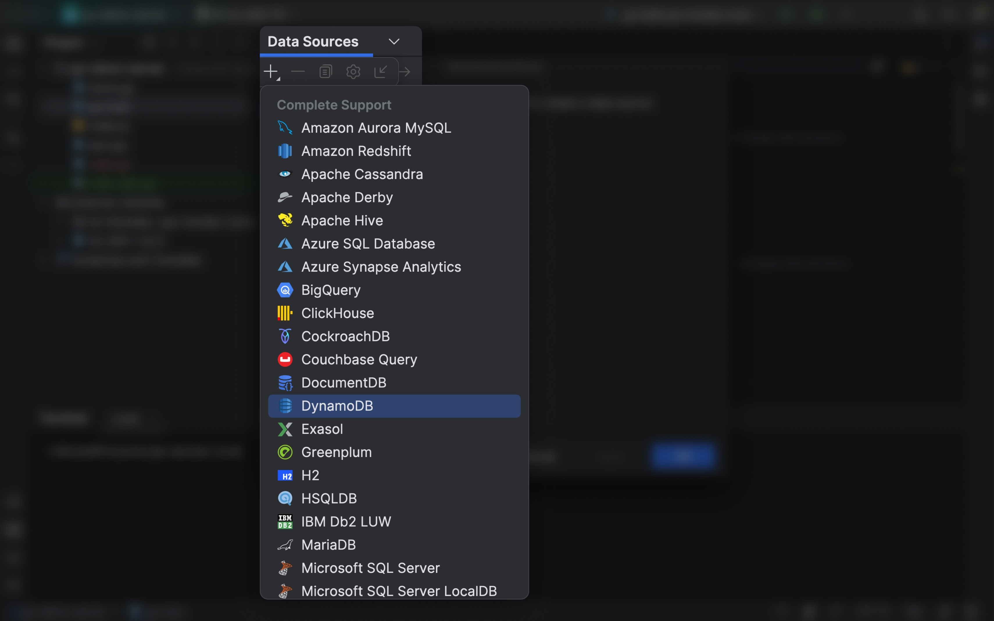Select Microsoft SQL Server from the list

[370, 568]
